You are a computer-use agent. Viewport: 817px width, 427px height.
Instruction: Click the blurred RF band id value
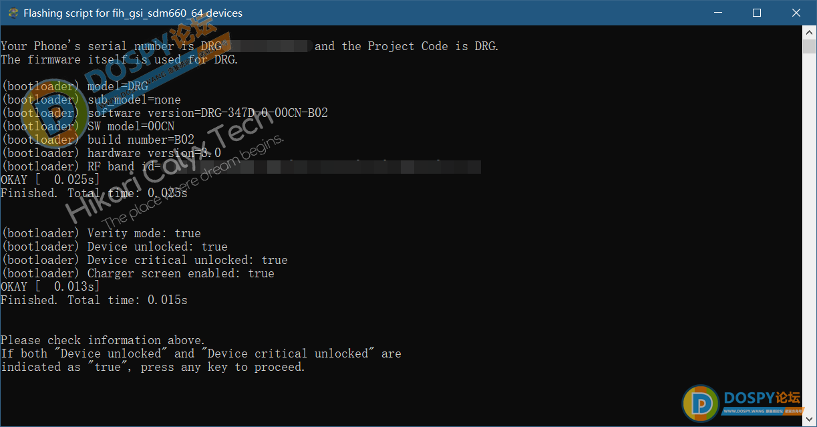tap(321, 166)
